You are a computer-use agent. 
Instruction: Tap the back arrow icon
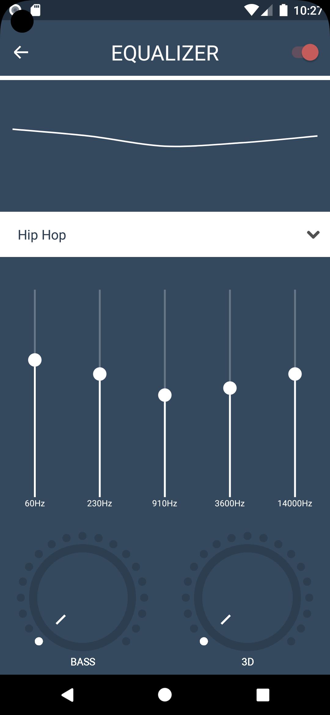21,52
